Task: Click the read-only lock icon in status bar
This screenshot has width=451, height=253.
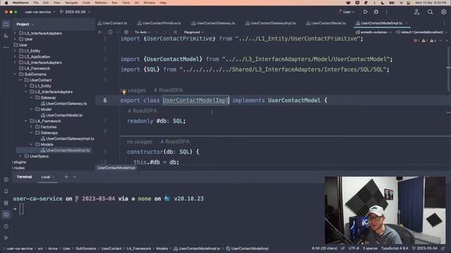Action: [x=443, y=248]
